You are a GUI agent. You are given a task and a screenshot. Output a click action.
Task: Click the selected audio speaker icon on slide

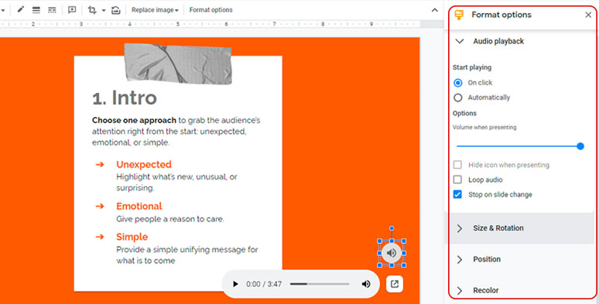pyautogui.click(x=392, y=253)
